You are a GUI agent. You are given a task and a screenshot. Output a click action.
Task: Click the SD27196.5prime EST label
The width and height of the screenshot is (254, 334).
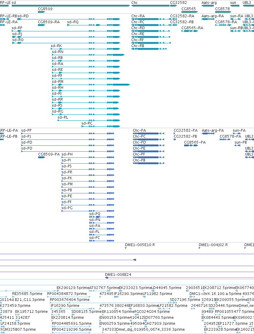(185, 300)
